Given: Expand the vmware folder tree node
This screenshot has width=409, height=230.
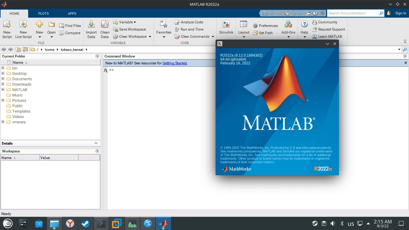Looking at the screenshot, I should 3,122.
